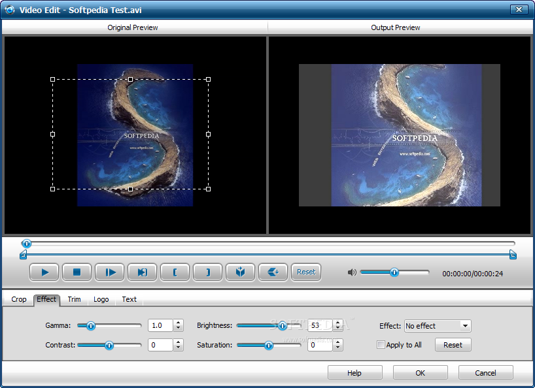This screenshot has height=388, width=535.
Task: Open the Trim tab
Action: (74, 299)
